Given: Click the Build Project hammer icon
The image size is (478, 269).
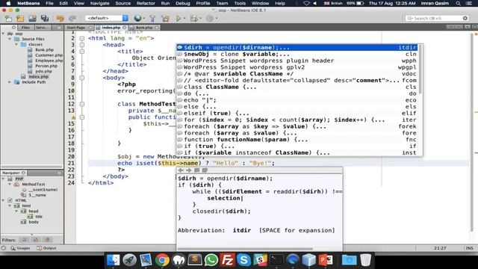Looking at the screenshot, I should pos(152,18).
